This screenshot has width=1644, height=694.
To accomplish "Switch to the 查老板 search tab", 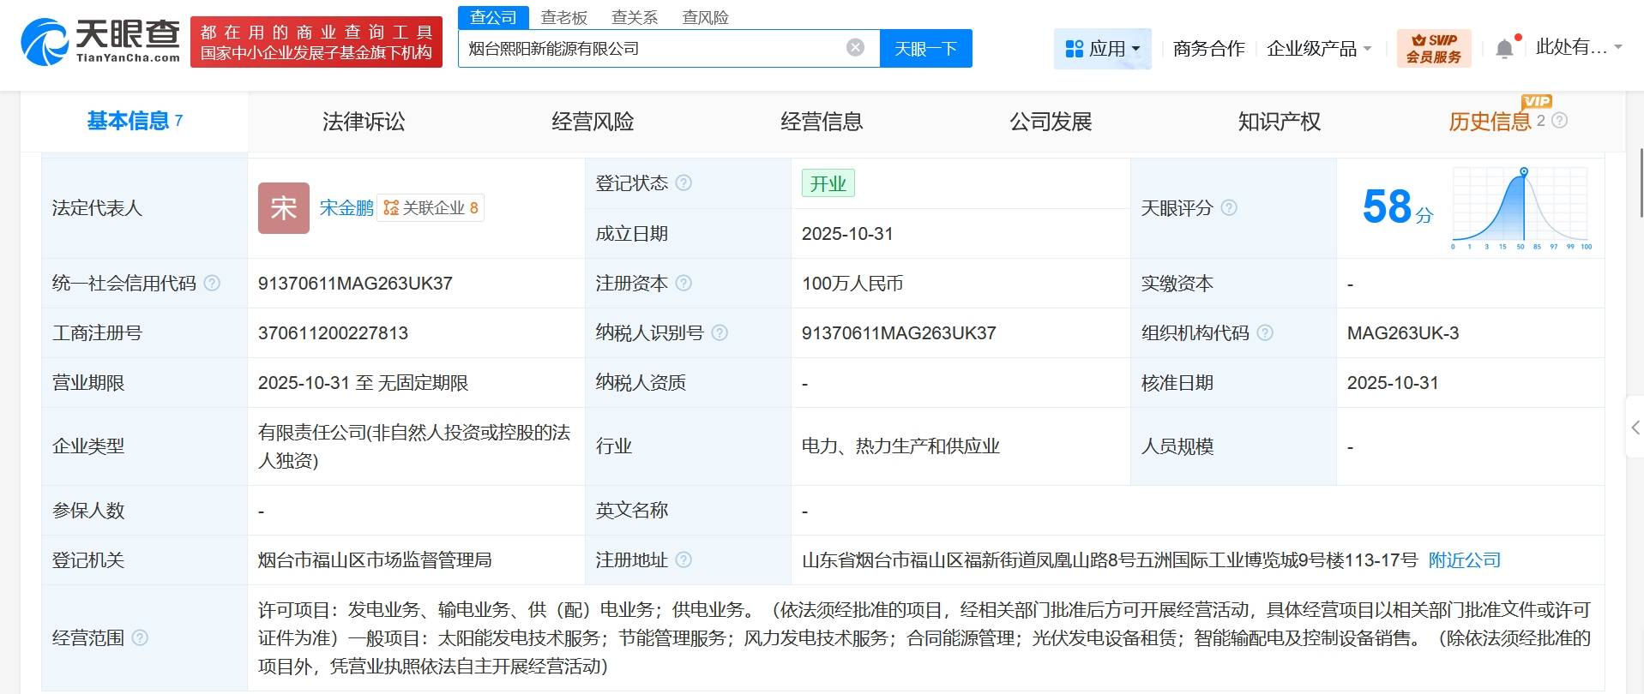I will [564, 17].
